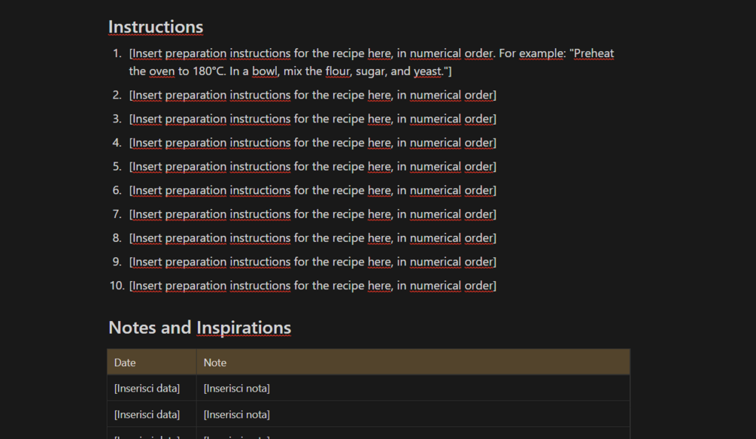Click the "Notes and Inspirations" heading
Image resolution: width=756 pixels, height=439 pixels.
click(199, 328)
